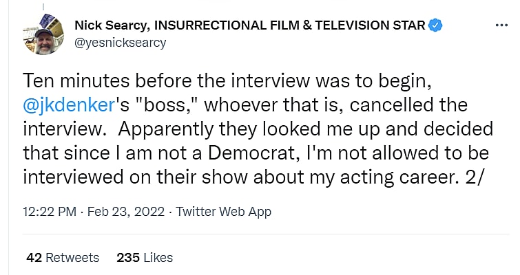The width and height of the screenshot is (520, 275).
Task: Click the blue verified badge icon
Action: tap(435, 27)
